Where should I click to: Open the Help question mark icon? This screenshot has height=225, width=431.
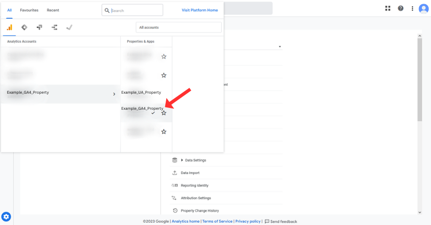(401, 8)
